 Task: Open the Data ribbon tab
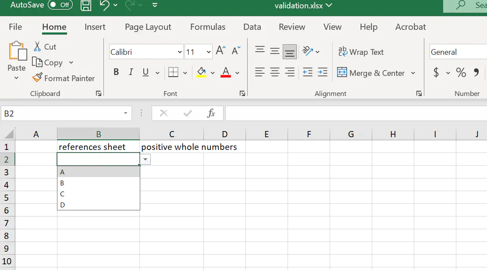pos(252,27)
